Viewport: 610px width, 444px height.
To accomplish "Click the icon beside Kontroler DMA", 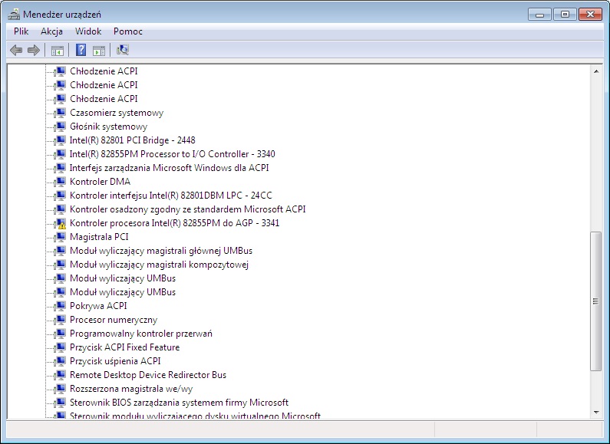I will coord(61,182).
